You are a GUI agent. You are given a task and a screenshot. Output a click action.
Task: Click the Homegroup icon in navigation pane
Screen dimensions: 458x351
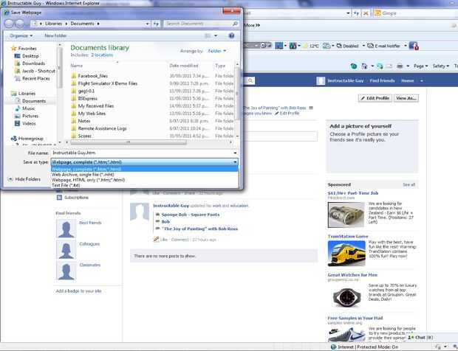[x=13, y=139]
